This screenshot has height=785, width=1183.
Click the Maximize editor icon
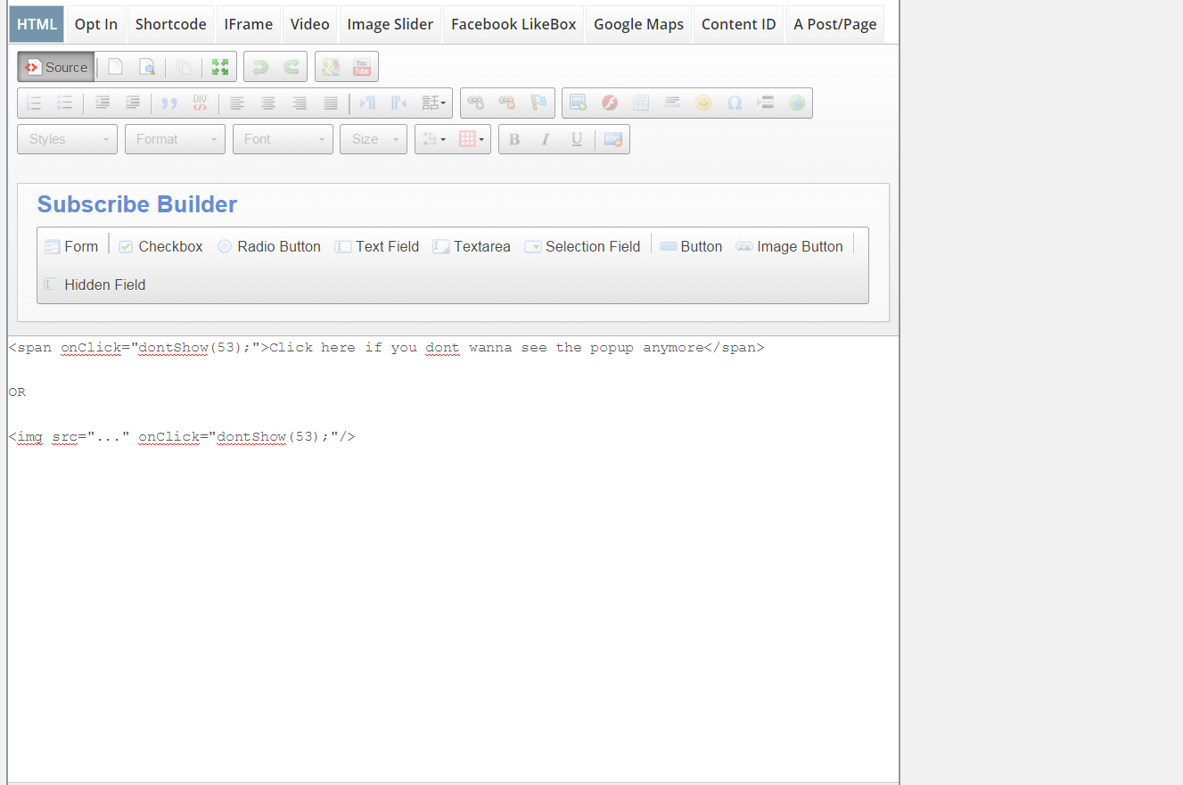[220, 67]
